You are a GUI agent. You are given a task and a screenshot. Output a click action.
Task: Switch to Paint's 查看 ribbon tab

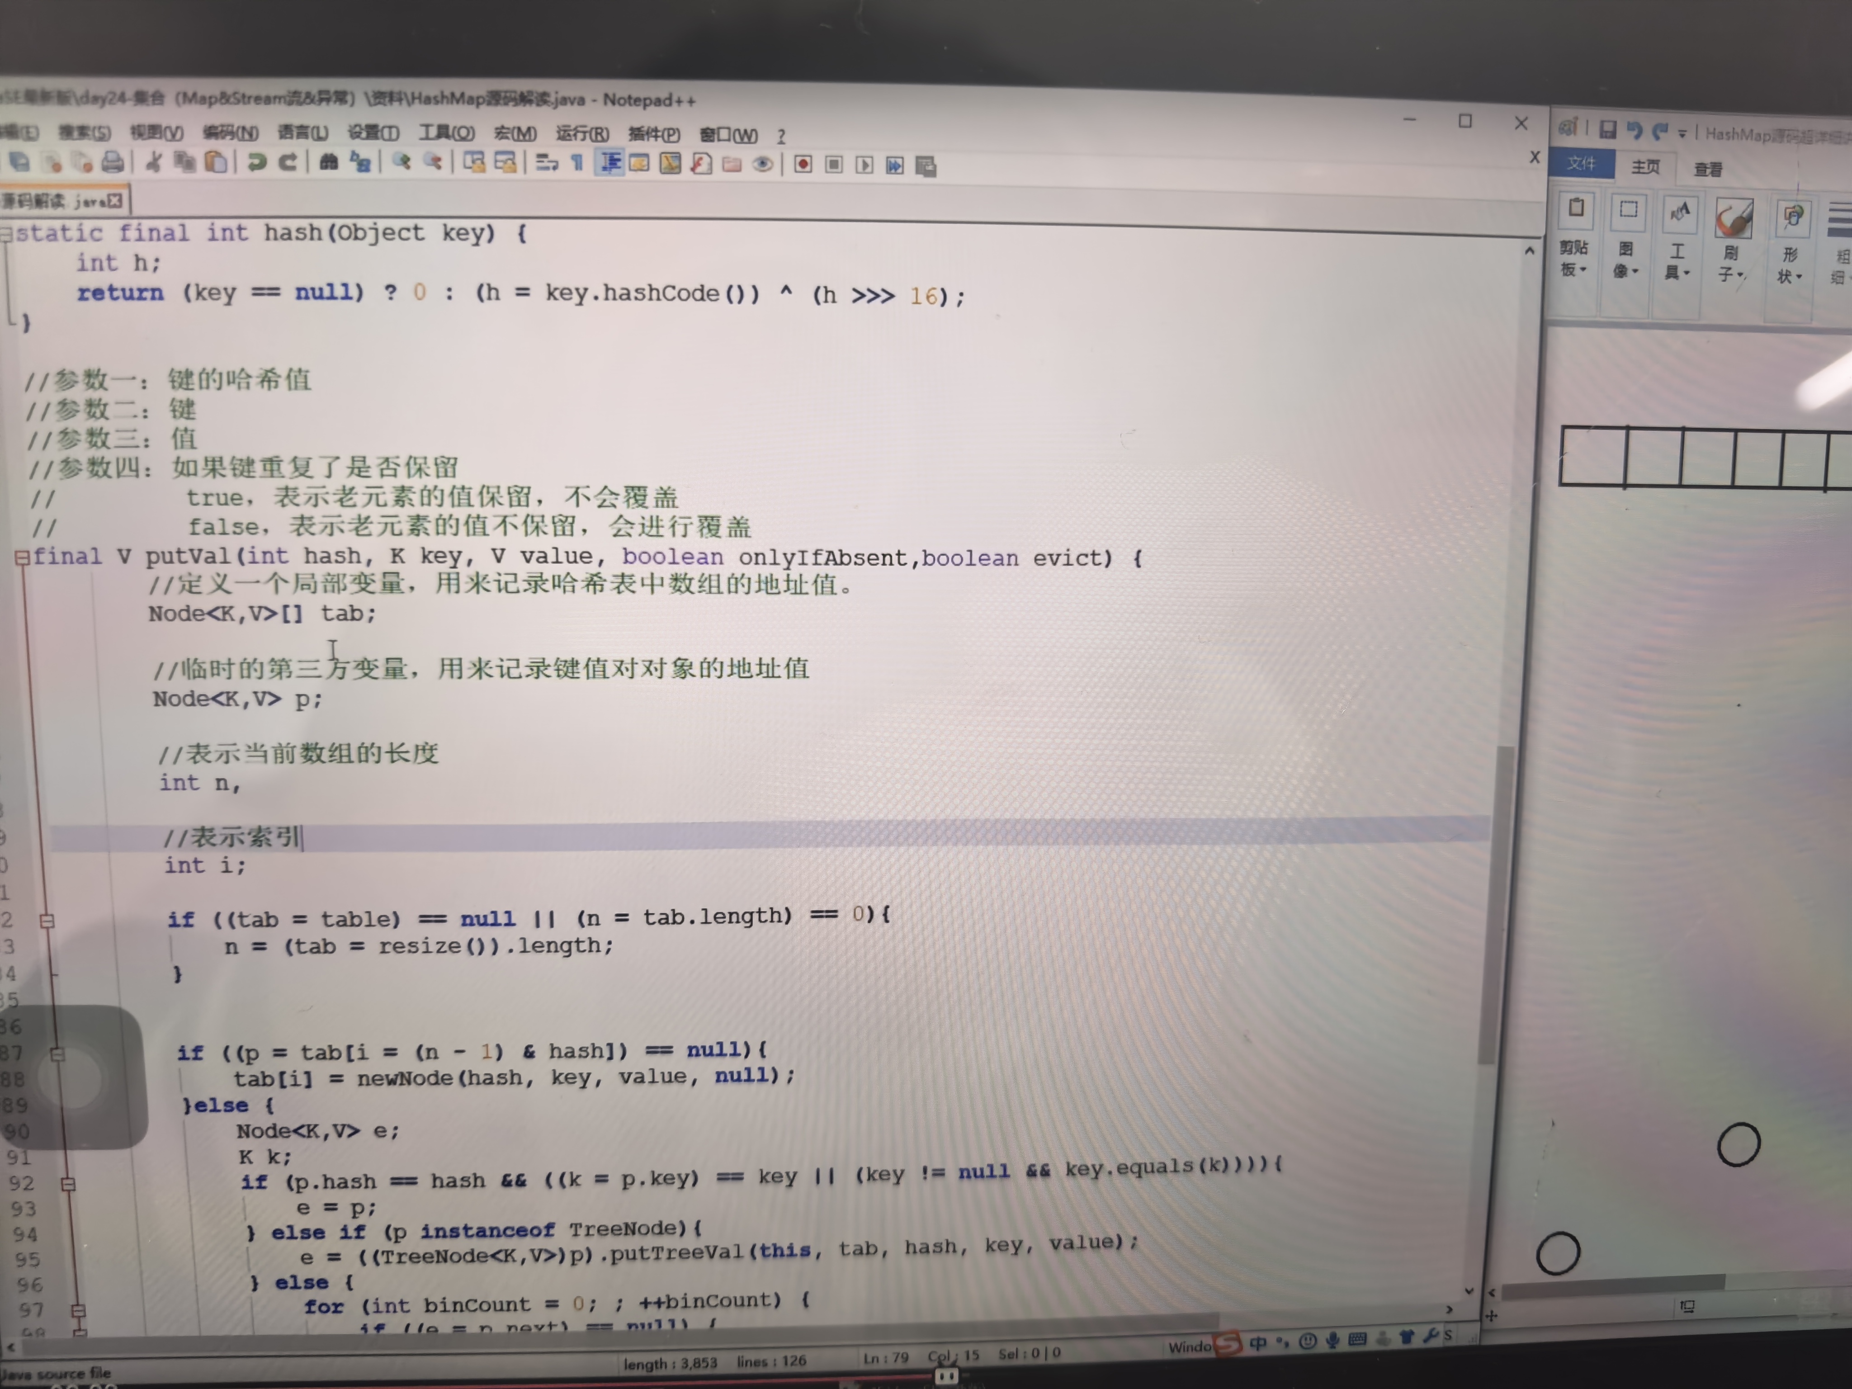tap(1707, 170)
